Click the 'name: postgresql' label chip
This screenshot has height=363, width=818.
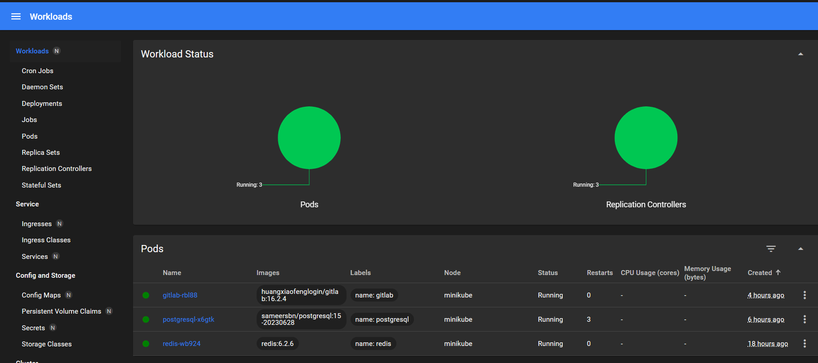point(382,319)
